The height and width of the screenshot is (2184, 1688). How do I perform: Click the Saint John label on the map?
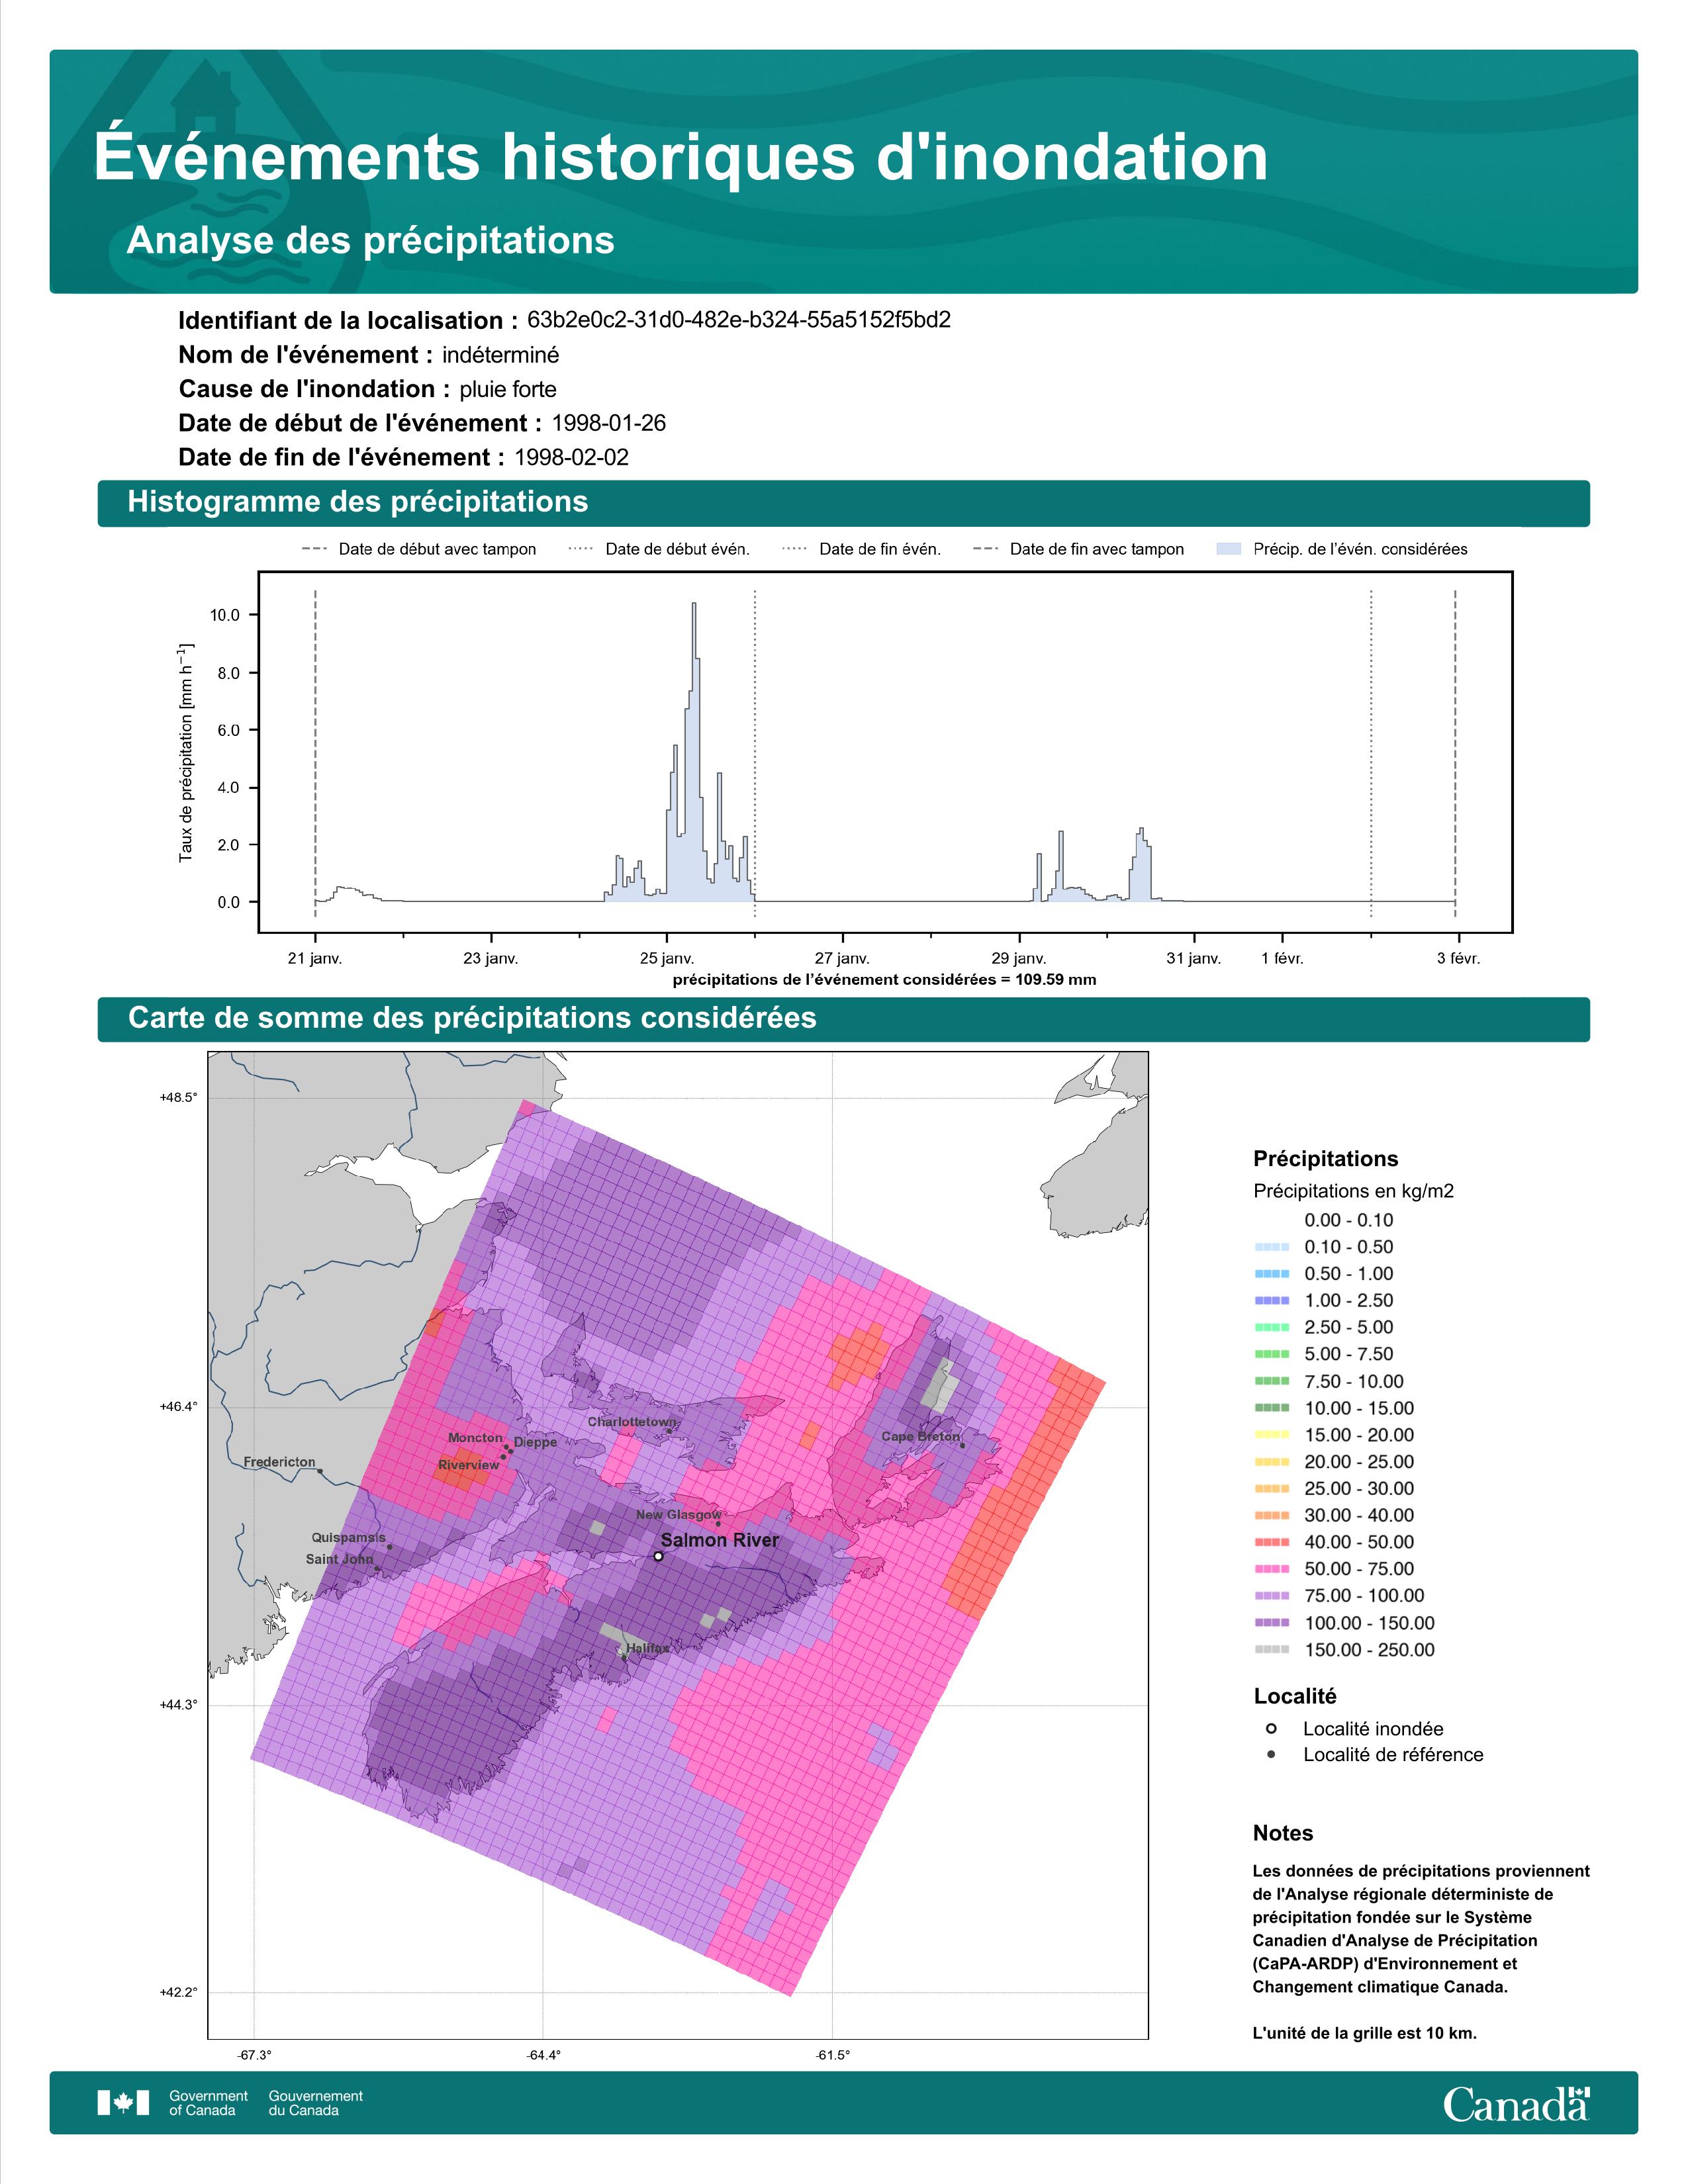click(x=339, y=1559)
